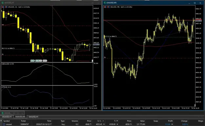Click the current price tag on H1 scale
The height and width of the screenshot is (126, 205).
[x=96, y=45]
